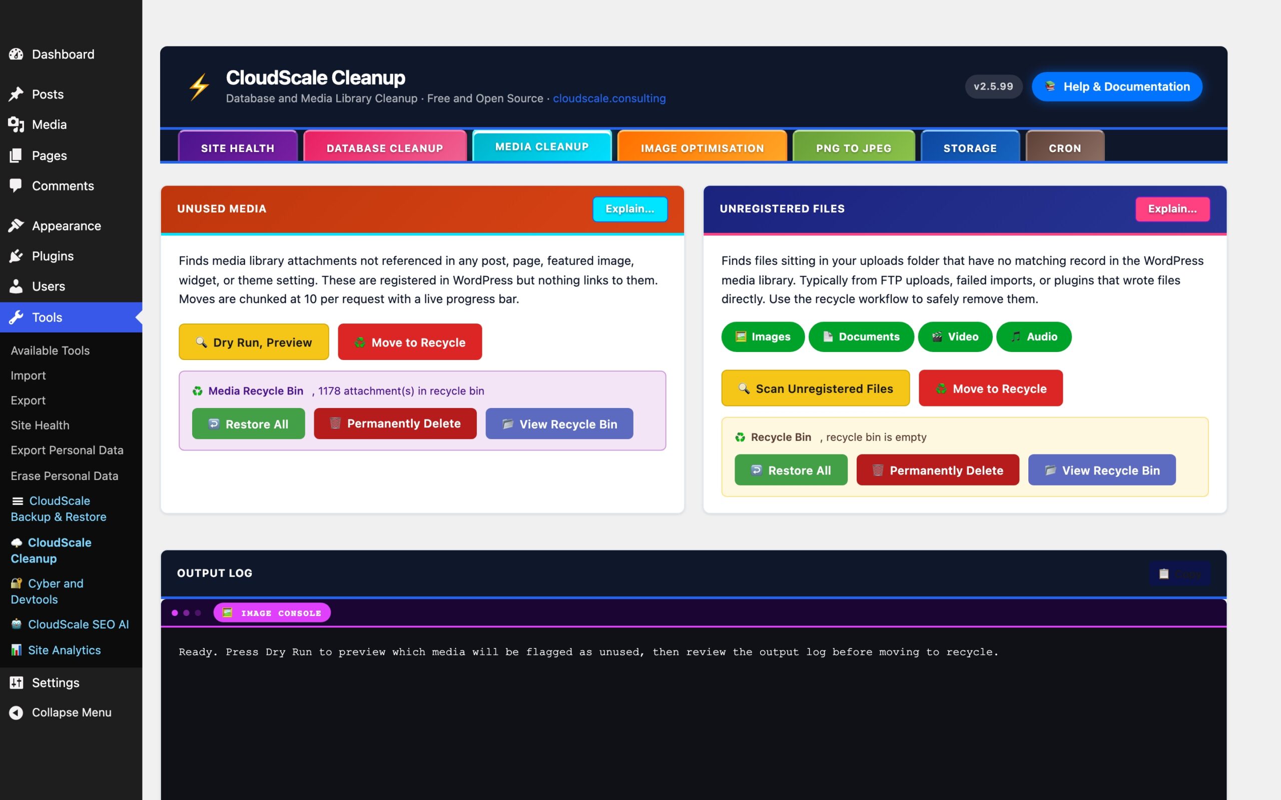Open View Recycle Bin for media attachments
This screenshot has width=1281, height=800.
coord(559,424)
